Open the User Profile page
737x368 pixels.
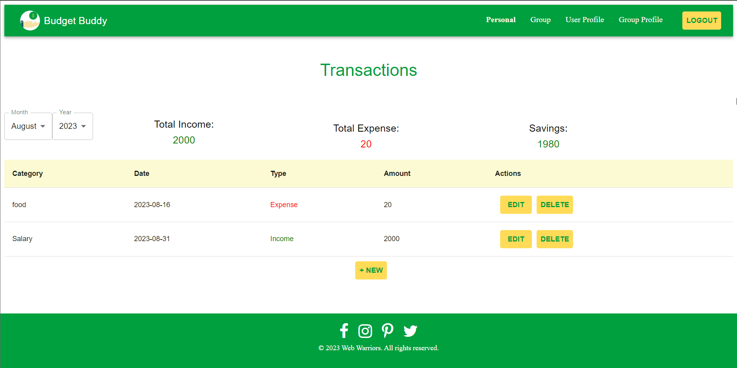point(585,20)
